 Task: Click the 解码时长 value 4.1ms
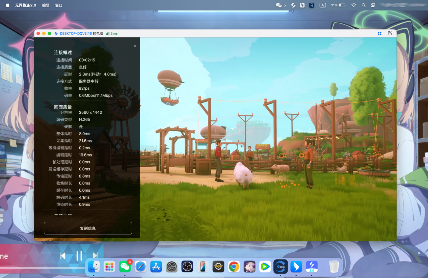pos(84,197)
